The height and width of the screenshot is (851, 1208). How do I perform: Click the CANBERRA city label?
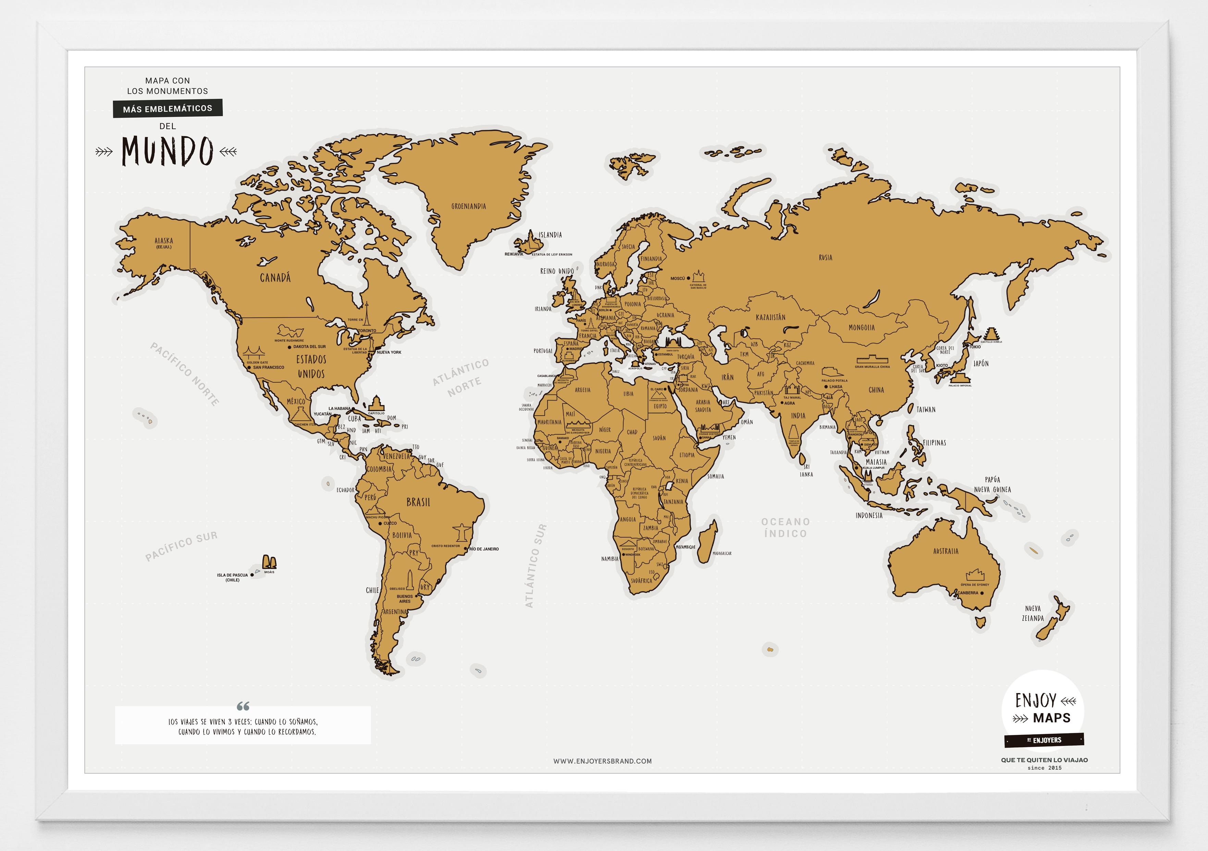click(x=967, y=593)
